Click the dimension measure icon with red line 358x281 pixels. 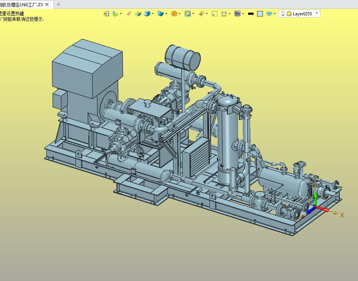(x=224, y=14)
